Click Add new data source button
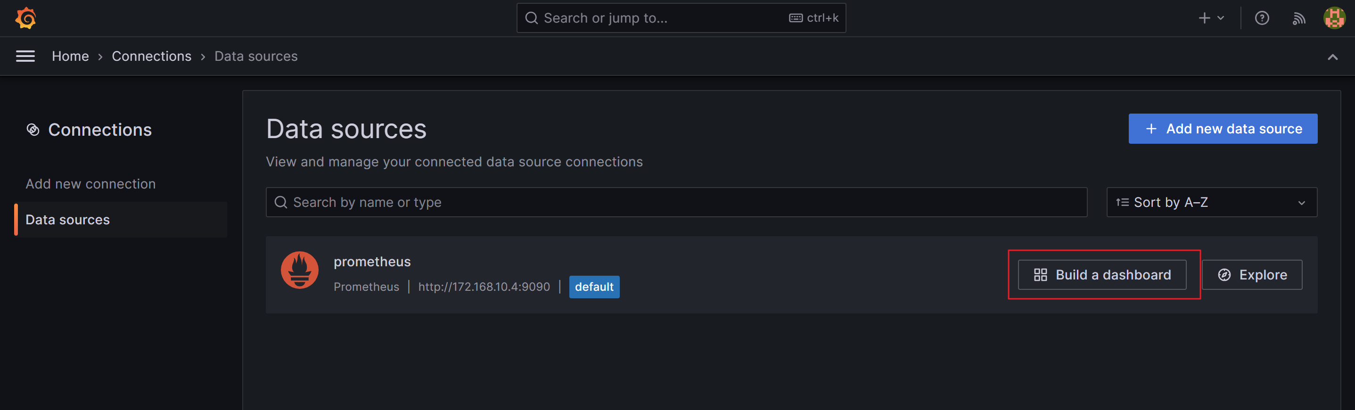This screenshot has height=410, width=1355. (1223, 129)
